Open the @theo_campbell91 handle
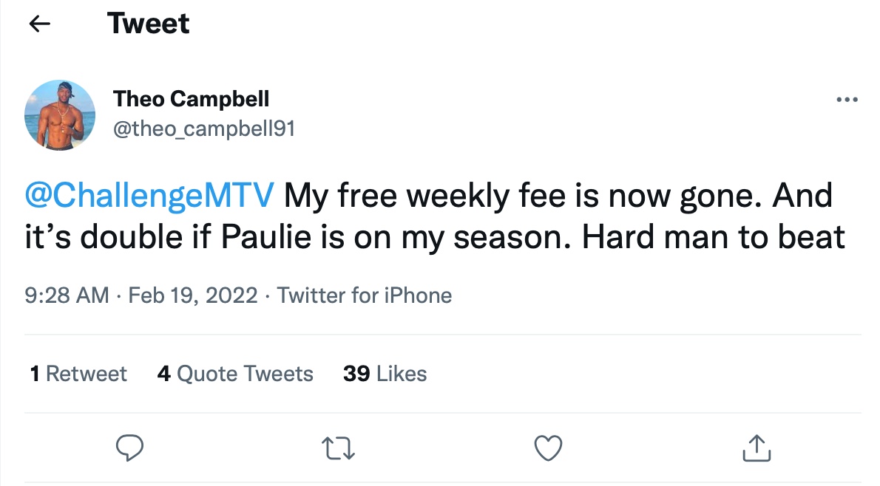Viewport: 880px width, 486px height. 203,128
